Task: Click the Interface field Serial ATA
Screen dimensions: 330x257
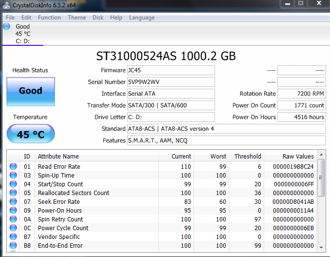Action: pyautogui.click(x=171, y=94)
